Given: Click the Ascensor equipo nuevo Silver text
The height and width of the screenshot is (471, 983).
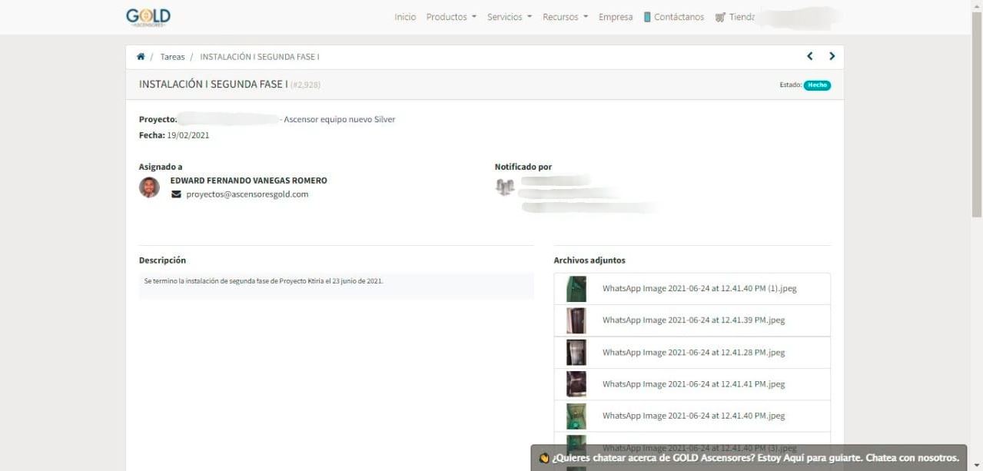Looking at the screenshot, I should click(x=339, y=120).
